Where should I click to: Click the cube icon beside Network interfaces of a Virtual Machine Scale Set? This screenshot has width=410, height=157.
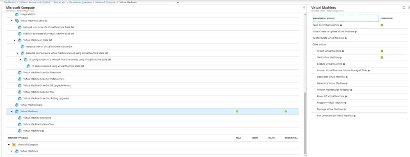[x=20, y=27]
